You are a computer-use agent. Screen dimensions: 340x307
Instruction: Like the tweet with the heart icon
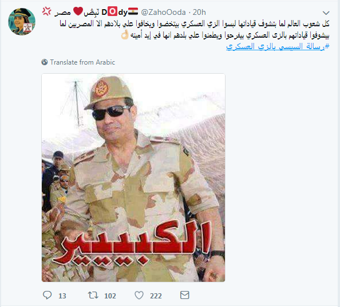pyautogui.click(x=139, y=295)
